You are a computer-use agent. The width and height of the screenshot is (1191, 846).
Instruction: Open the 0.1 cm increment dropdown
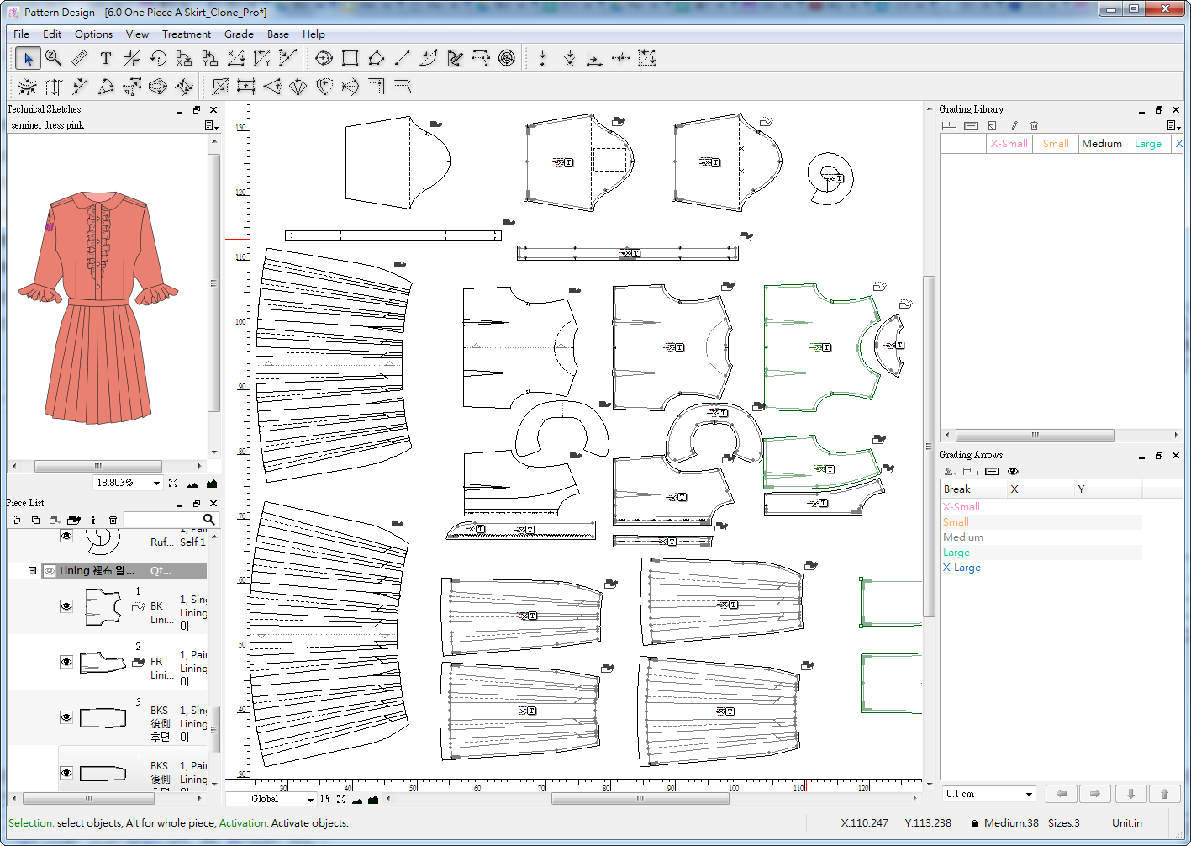[1029, 794]
